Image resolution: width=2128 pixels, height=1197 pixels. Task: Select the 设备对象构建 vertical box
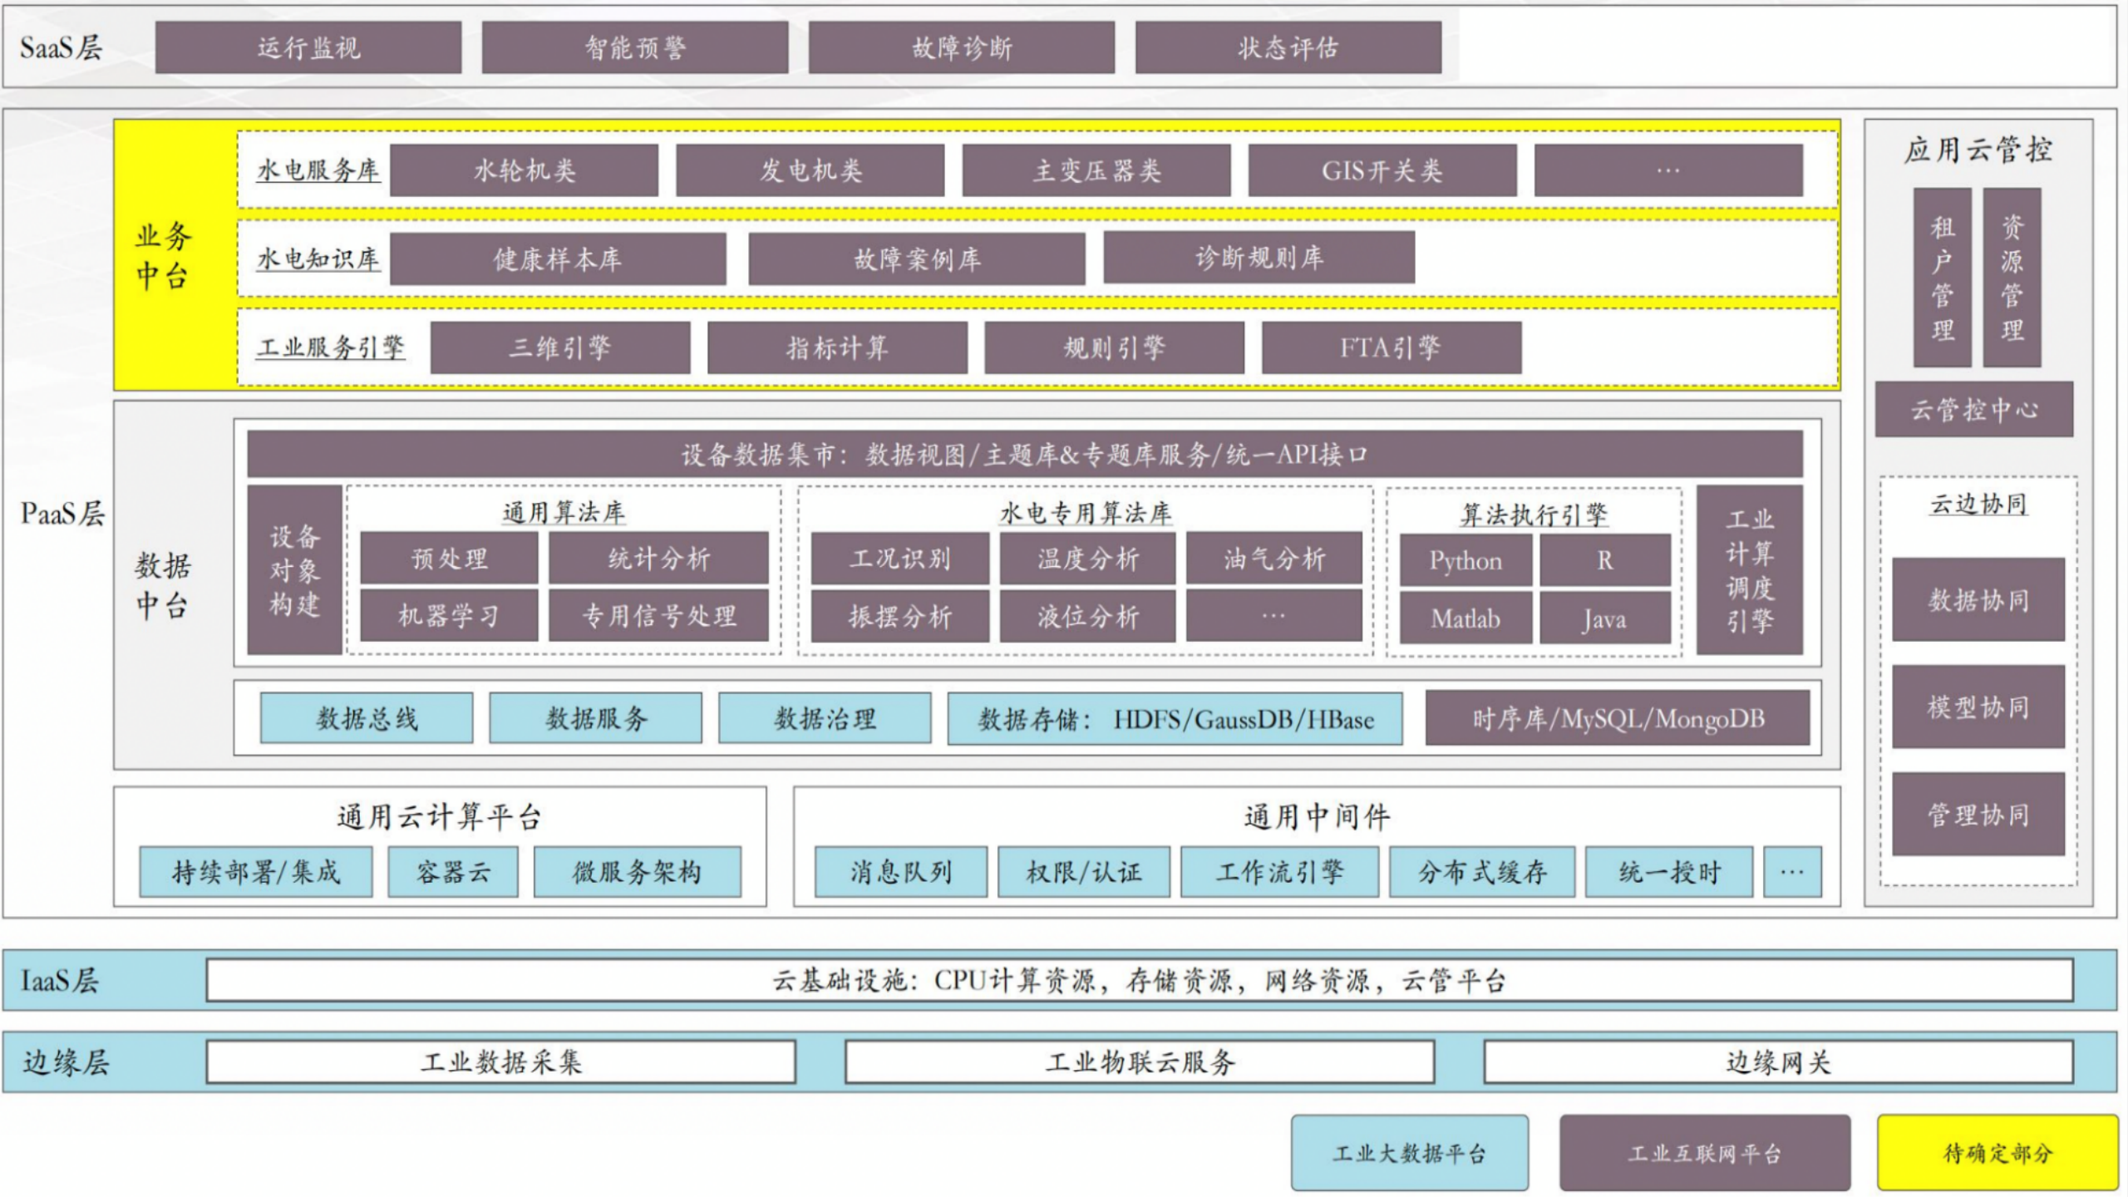tap(294, 570)
